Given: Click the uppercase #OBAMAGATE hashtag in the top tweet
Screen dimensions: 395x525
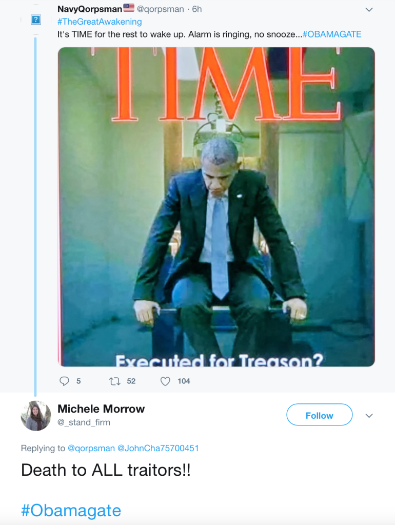Looking at the screenshot, I should click(332, 34).
